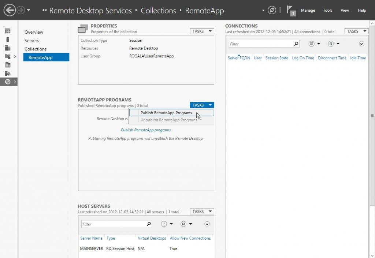Click the Host Servers filter field
The image size is (375, 258).
(x=114, y=224)
